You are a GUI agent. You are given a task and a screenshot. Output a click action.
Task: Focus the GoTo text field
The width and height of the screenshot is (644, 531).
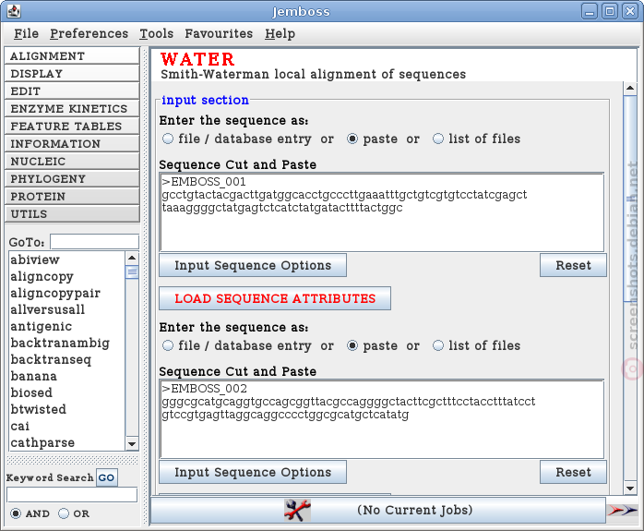pyautogui.click(x=94, y=242)
